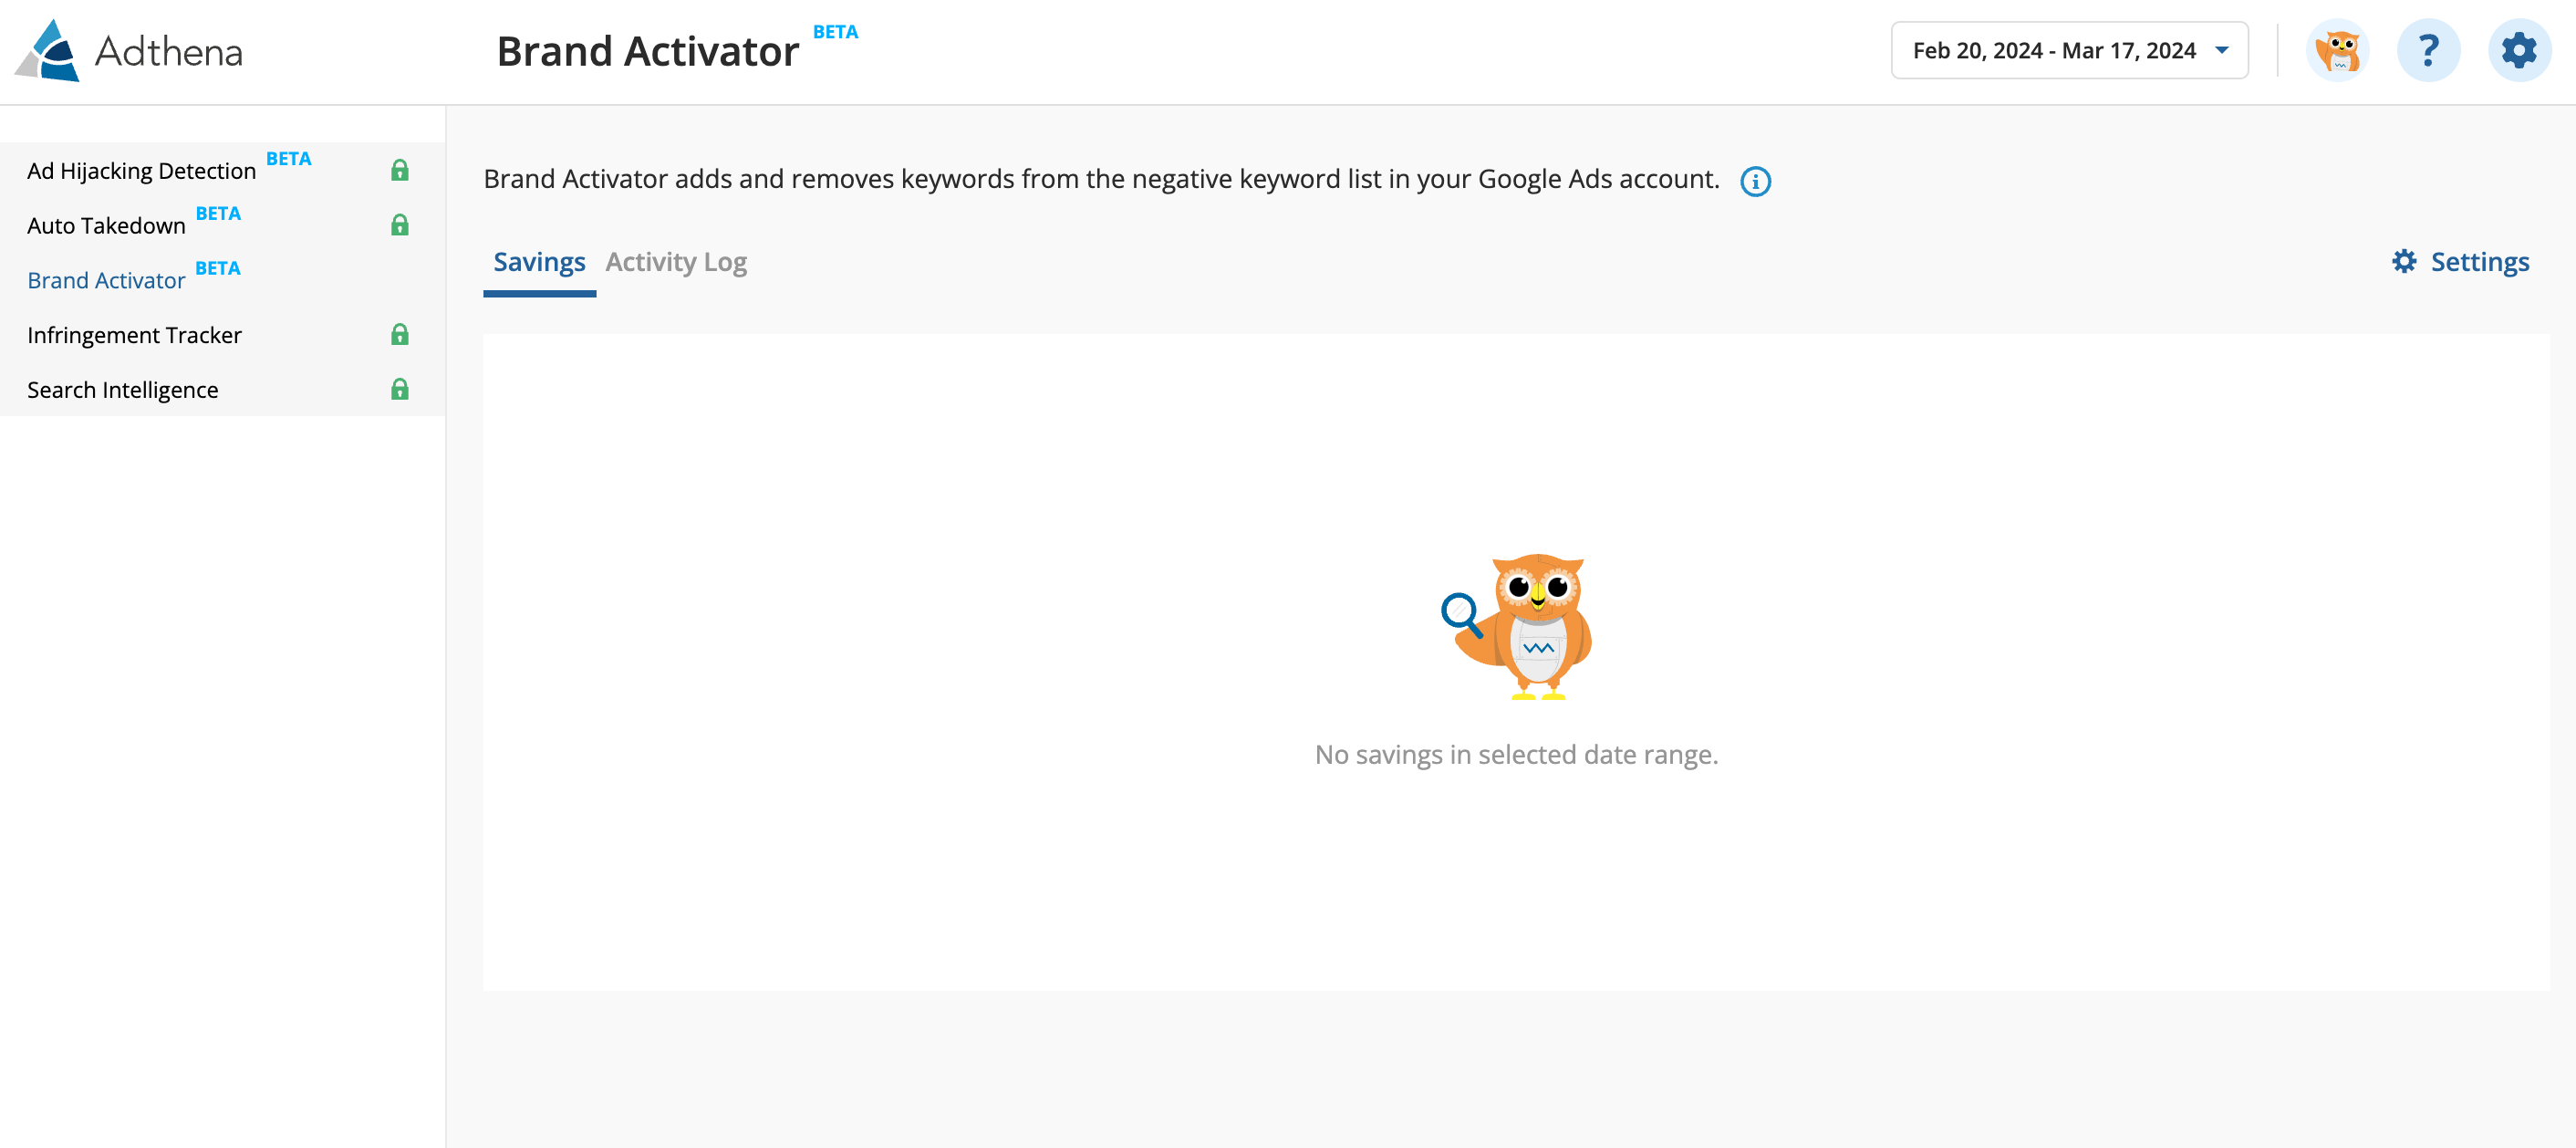
Task: Open Infringement Tracker in sidebar
Action: tap(134, 335)
